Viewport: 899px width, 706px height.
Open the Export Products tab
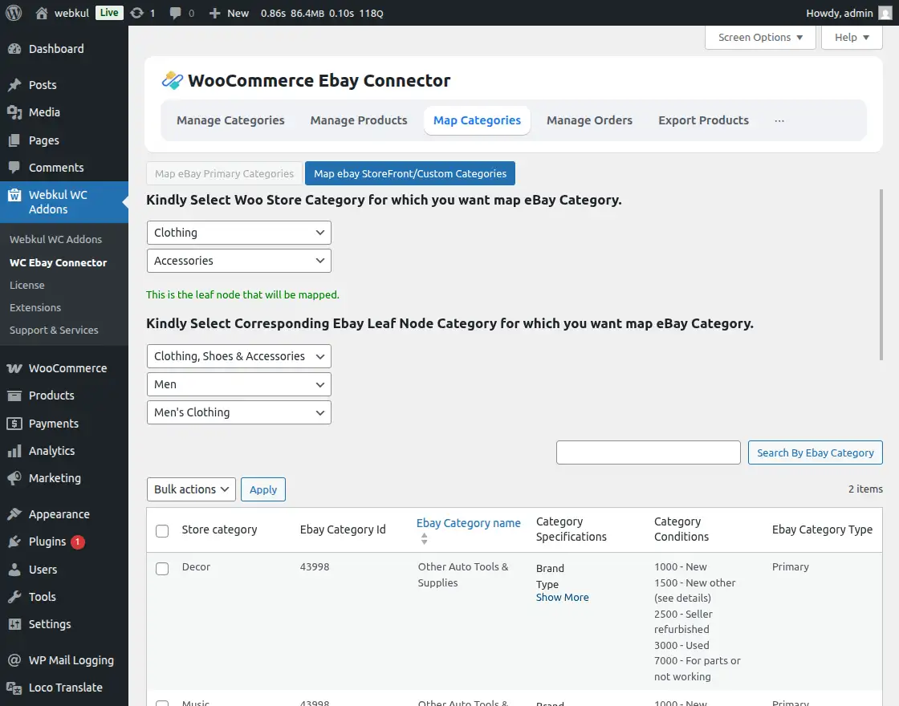pos(703,120)
